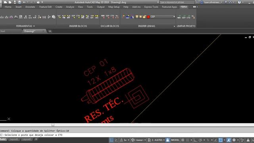The height and width of the screenshot is (143, 254).
Task: Click the RT insert block icon
Action: tap(69, 17)
